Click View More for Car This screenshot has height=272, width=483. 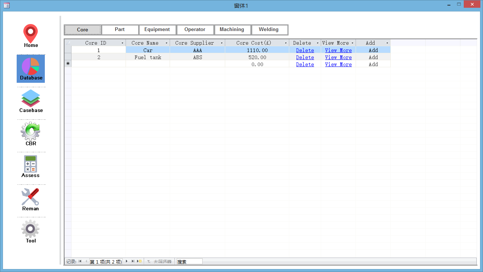338,50
